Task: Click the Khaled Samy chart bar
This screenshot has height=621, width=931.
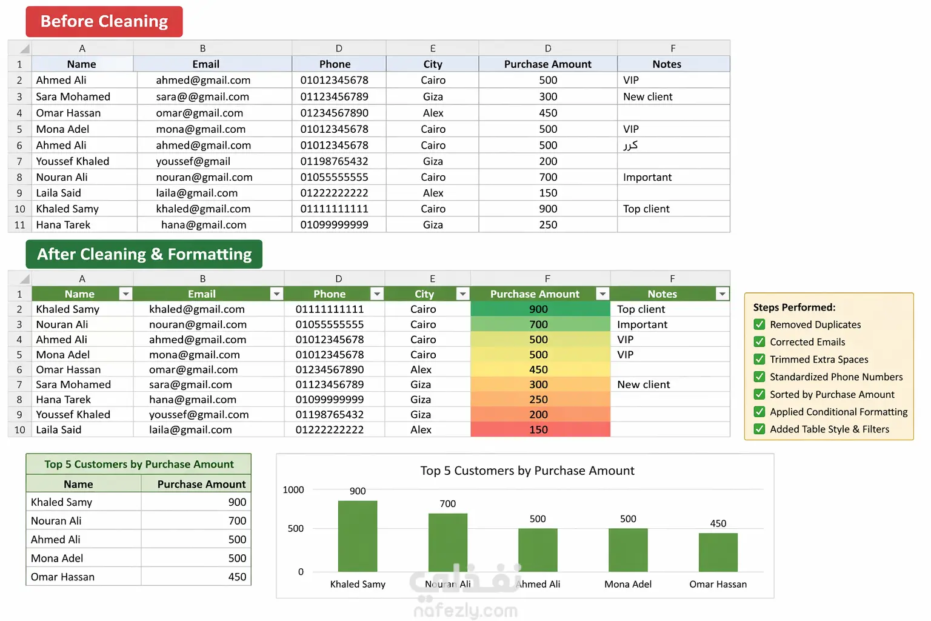Action: 358,536
